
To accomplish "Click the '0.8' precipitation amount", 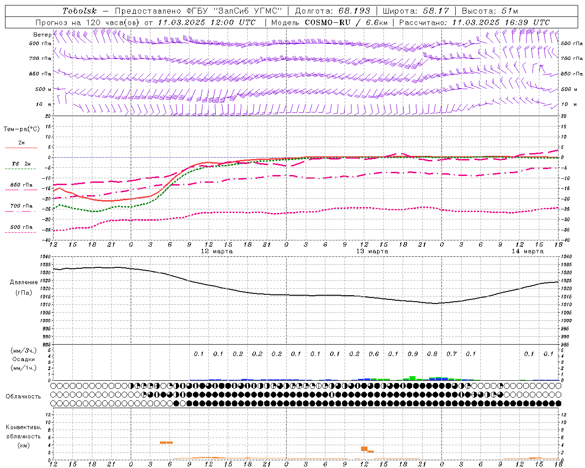I will [432, 354].
